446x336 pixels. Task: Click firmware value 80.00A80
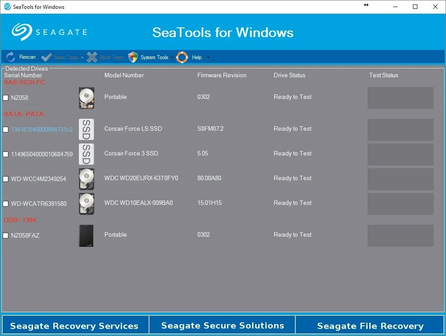pyautogui.click(x=209, y=178)
